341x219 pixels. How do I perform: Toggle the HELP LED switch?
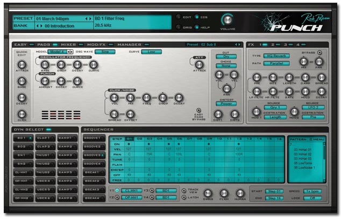pyautogui.click(x=197, y=27)
